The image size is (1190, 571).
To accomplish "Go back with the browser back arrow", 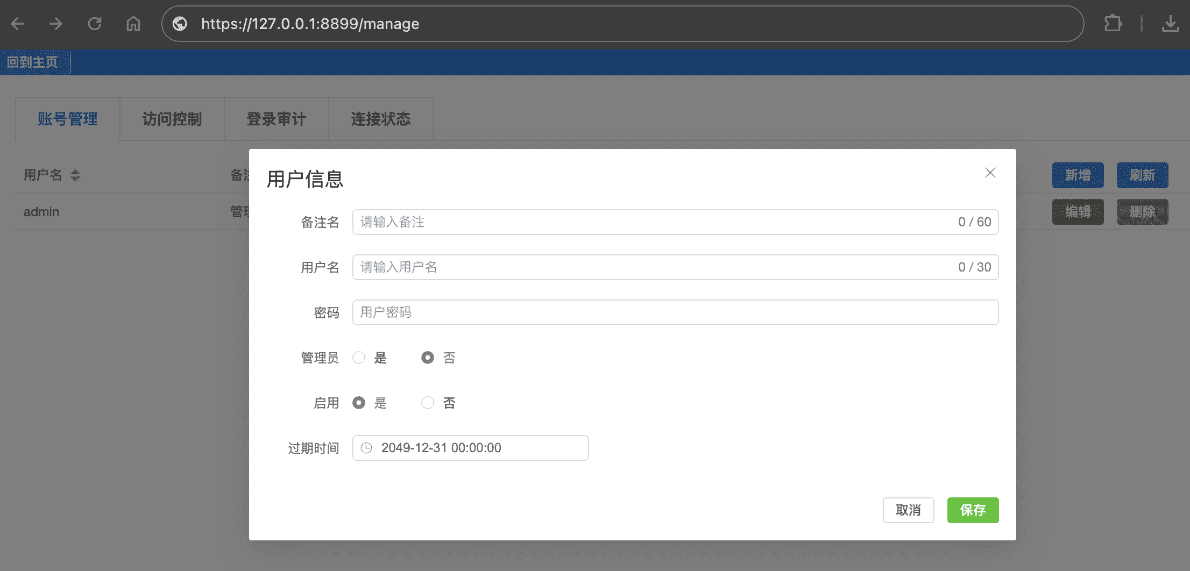I will tap(18, 24).
